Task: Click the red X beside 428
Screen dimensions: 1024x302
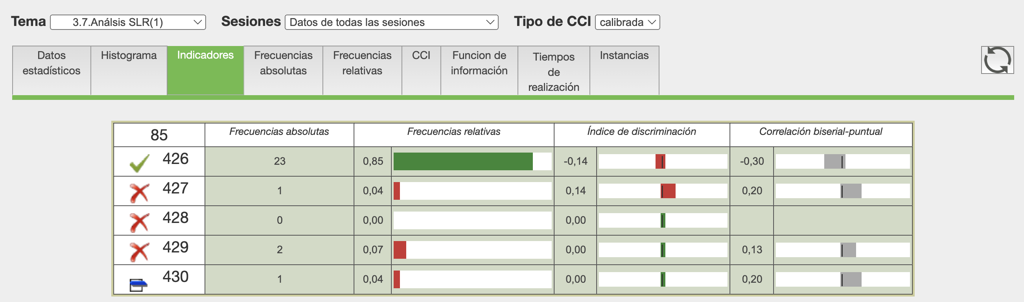Action: pos(139,222)
